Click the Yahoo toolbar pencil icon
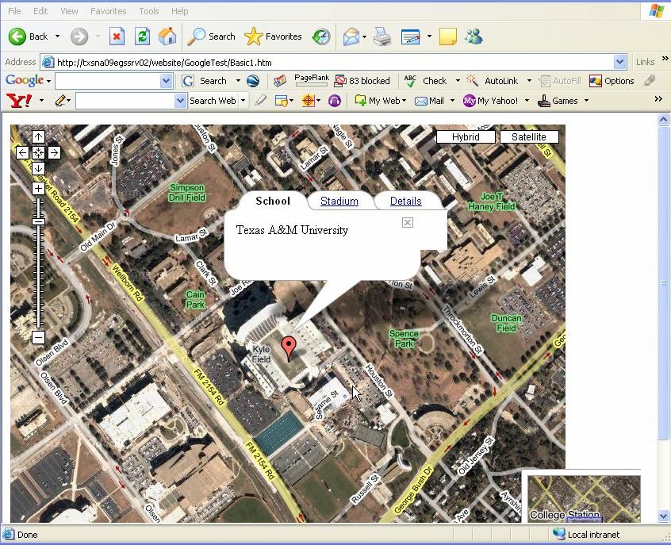Image resolution: width=671 pixels, height=545 pixels. click(x=60, y=101)
